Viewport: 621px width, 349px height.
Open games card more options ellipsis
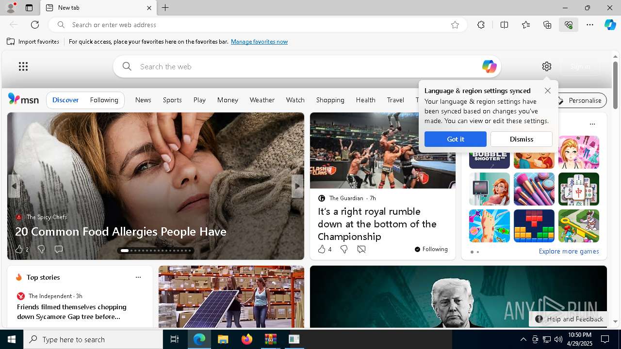coord(592,124)
